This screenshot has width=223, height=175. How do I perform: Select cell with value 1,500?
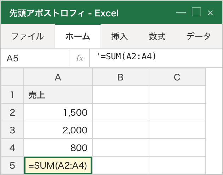coord(58,112)
